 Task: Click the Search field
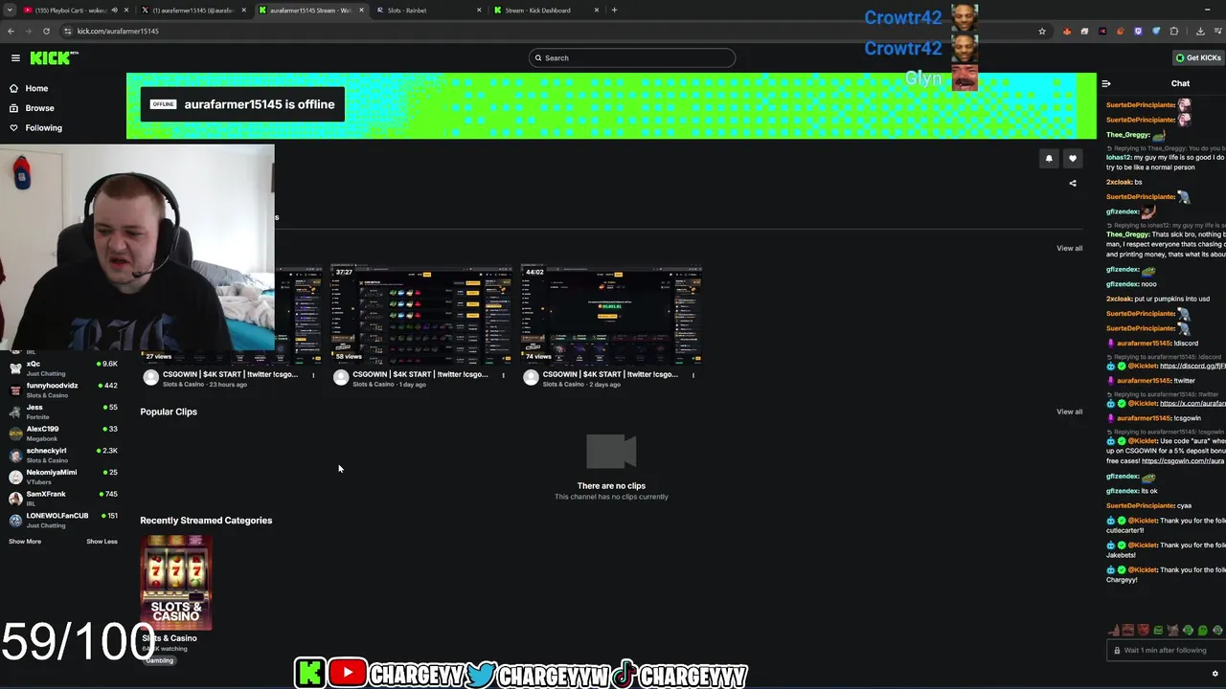pyautogui.click(x=632, y=57)
